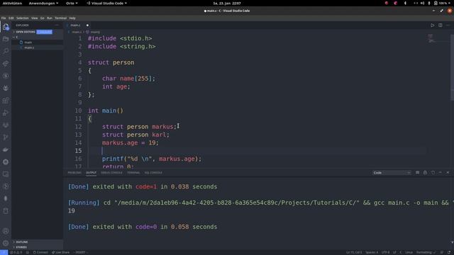
Task: Expand the section below OUTLINE in sidebar
Action: 37,247
